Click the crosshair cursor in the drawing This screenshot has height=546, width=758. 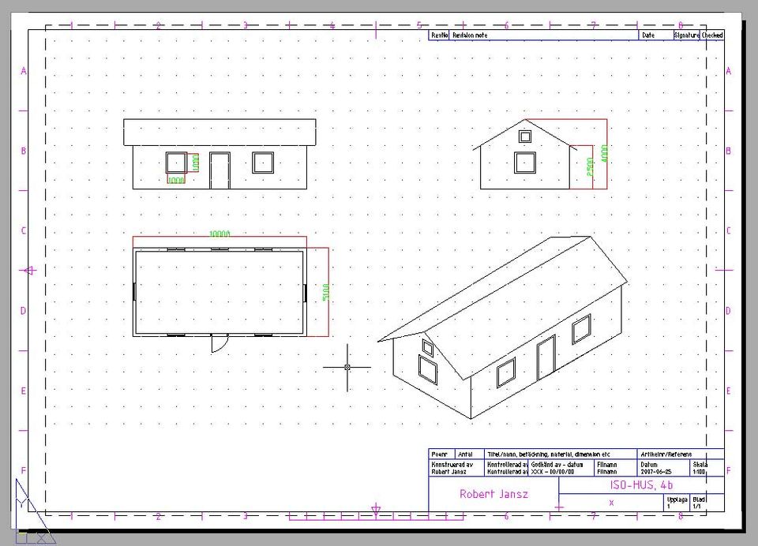(x=347, y=367)
